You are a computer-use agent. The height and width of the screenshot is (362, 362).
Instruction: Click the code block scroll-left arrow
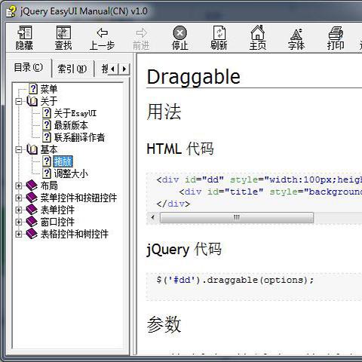point(153,217)
